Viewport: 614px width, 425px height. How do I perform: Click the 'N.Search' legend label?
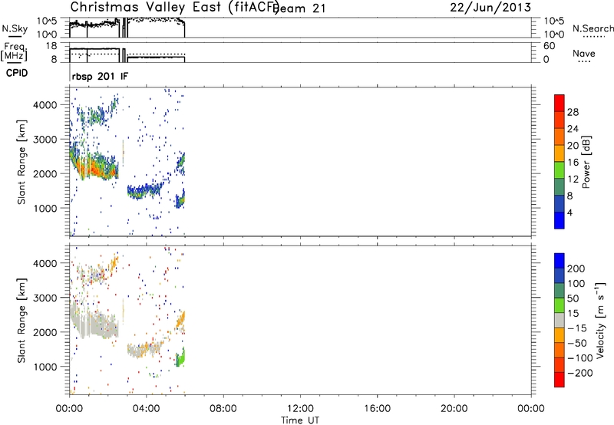(593, 28)
